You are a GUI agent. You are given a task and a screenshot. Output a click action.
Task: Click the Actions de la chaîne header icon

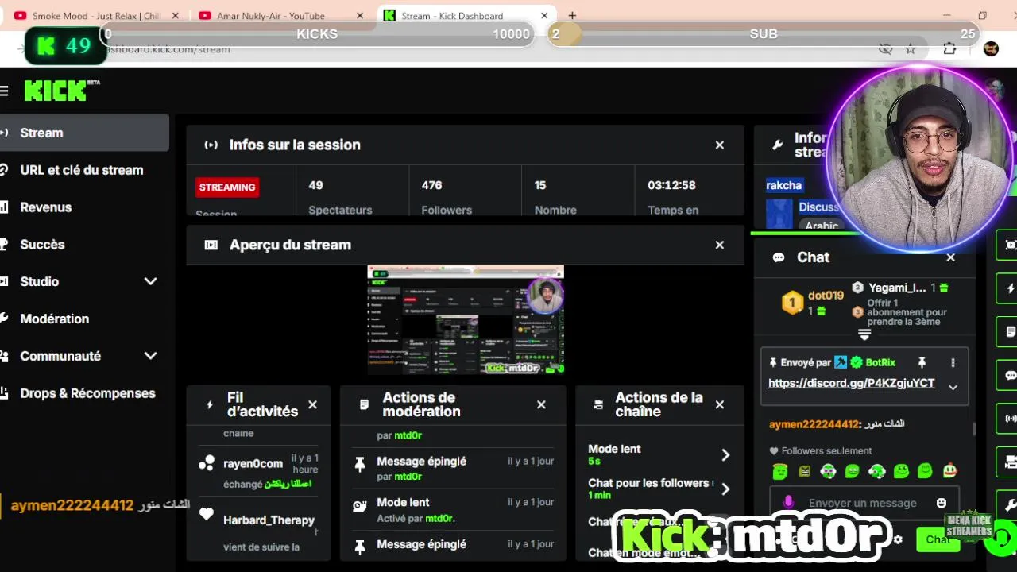pos(598,404)
